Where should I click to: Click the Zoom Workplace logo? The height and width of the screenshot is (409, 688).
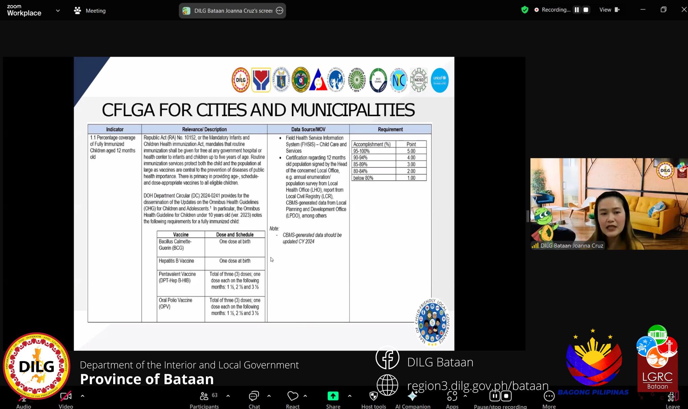(x=24, y=10)
